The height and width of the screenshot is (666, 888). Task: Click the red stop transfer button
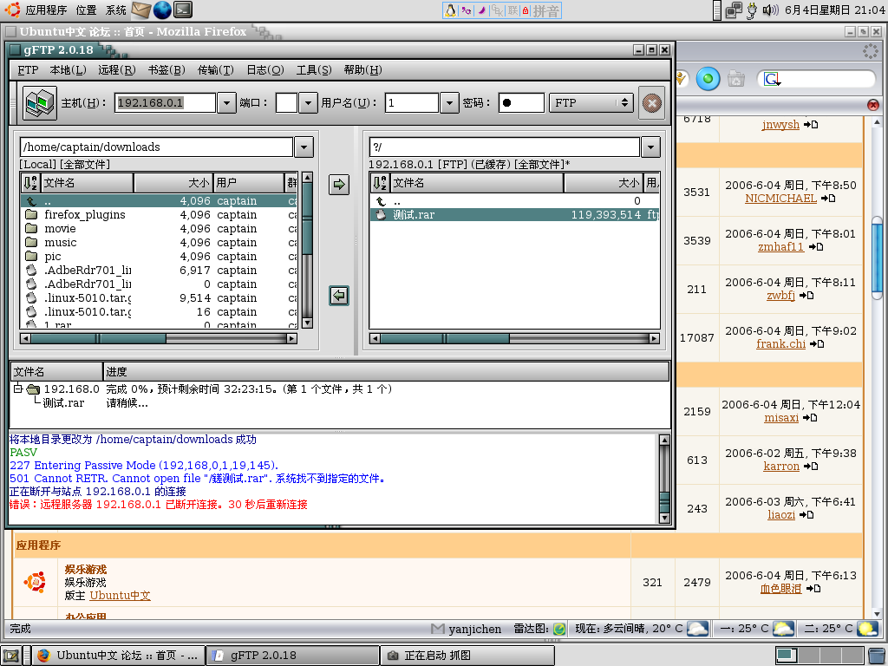pyautogui.click(x=651, y=103)
